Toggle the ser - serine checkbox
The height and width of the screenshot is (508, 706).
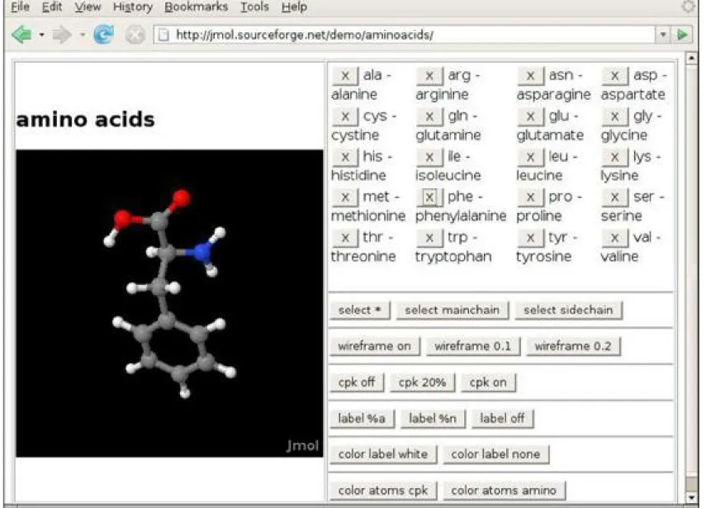pyautogui.click(x=614, y=197)
